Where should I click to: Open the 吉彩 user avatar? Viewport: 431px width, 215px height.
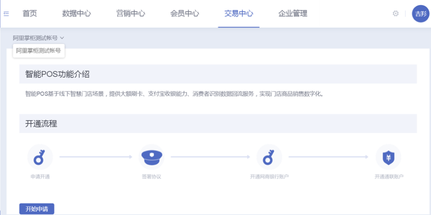click(421, 14)
